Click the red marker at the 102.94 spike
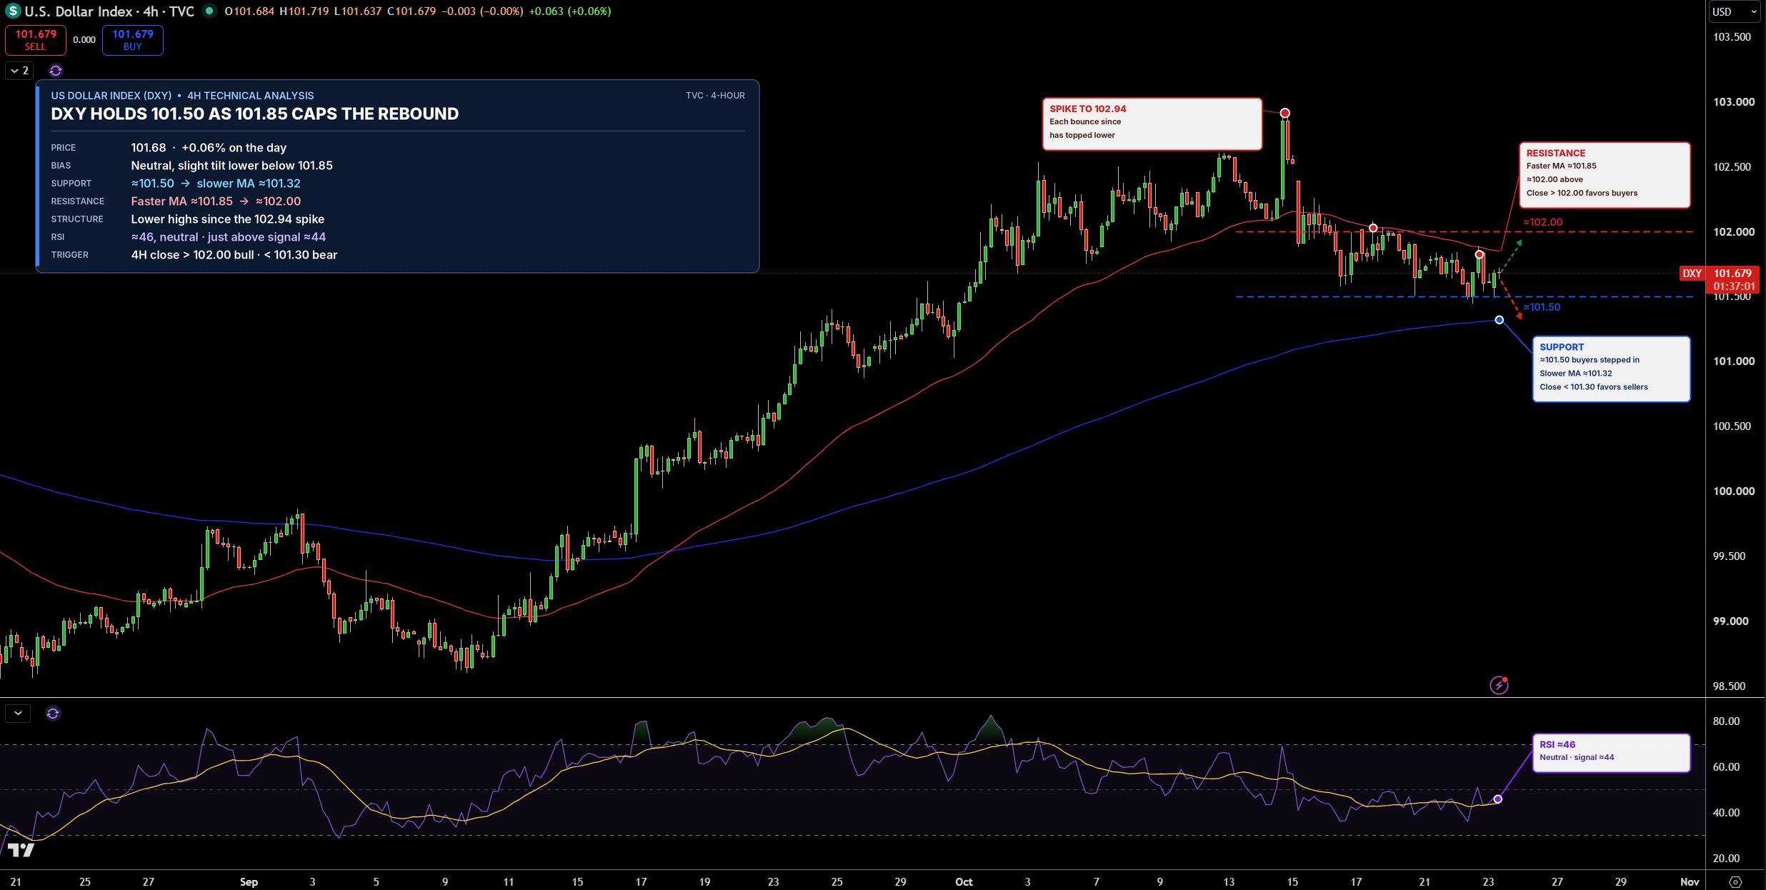 click(1284, 113)
